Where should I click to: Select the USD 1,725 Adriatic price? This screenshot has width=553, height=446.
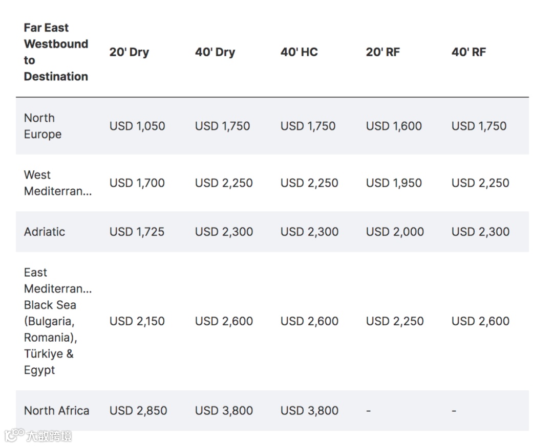(137, 232)
